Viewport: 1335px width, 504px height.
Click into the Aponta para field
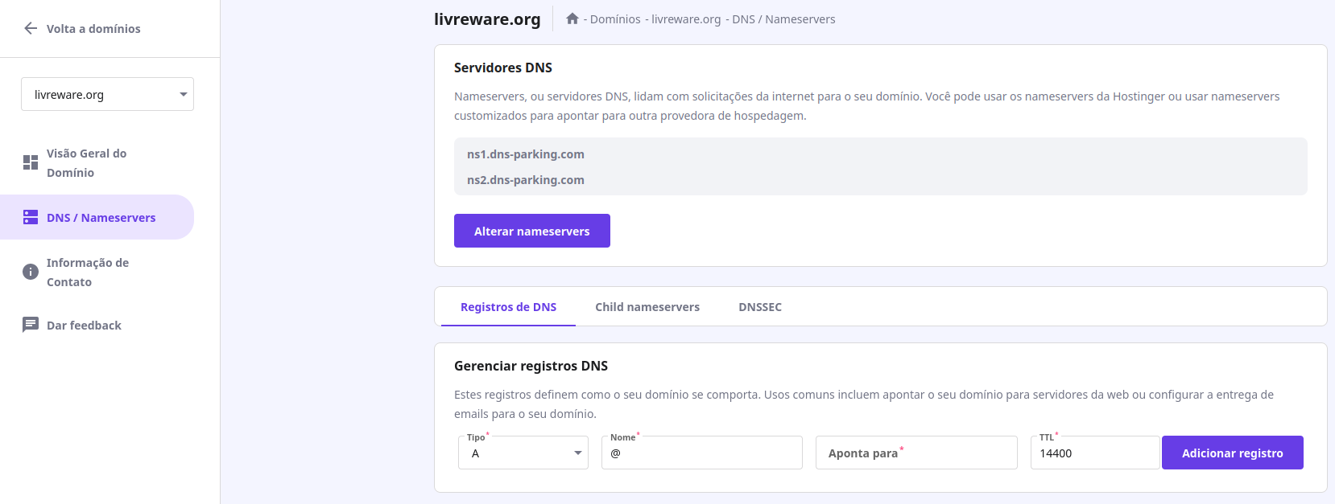point(916,453)
